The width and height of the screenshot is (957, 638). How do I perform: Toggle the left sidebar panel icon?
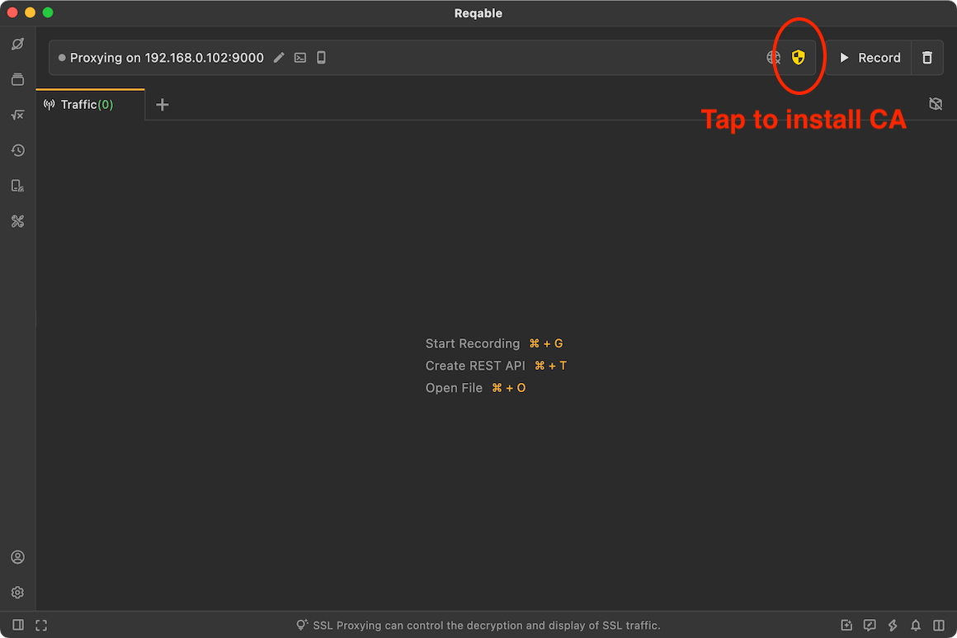pyautogui.click(x=18, y=625)
